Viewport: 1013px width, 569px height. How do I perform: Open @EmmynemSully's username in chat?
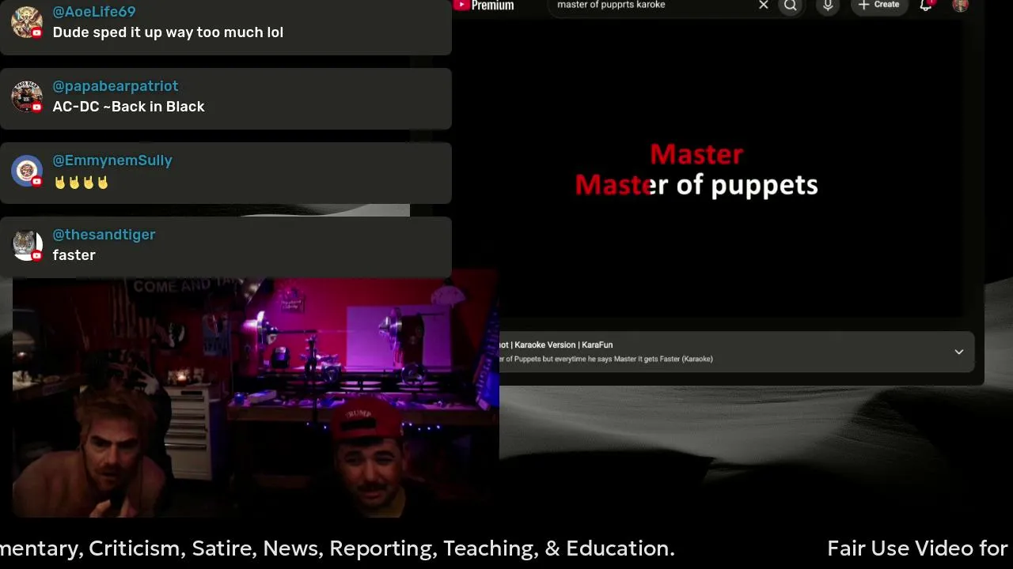pyautogui.click(x=112, y=160)
